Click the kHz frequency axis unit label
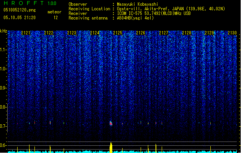Image resolution: width=241 pixels, height=153 pixels. pyautogui.click(x=3, y=31)
